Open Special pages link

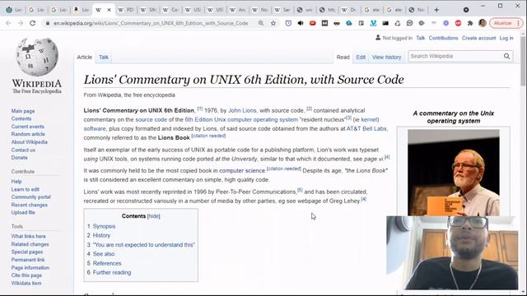[x=27, y=252]
